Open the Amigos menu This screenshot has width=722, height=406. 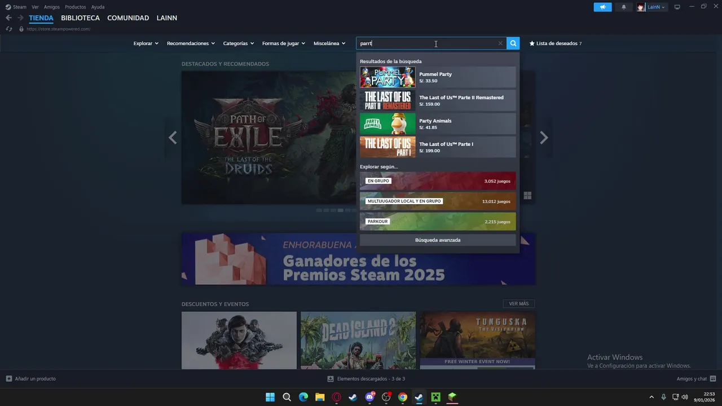click(x=52, y=7)
